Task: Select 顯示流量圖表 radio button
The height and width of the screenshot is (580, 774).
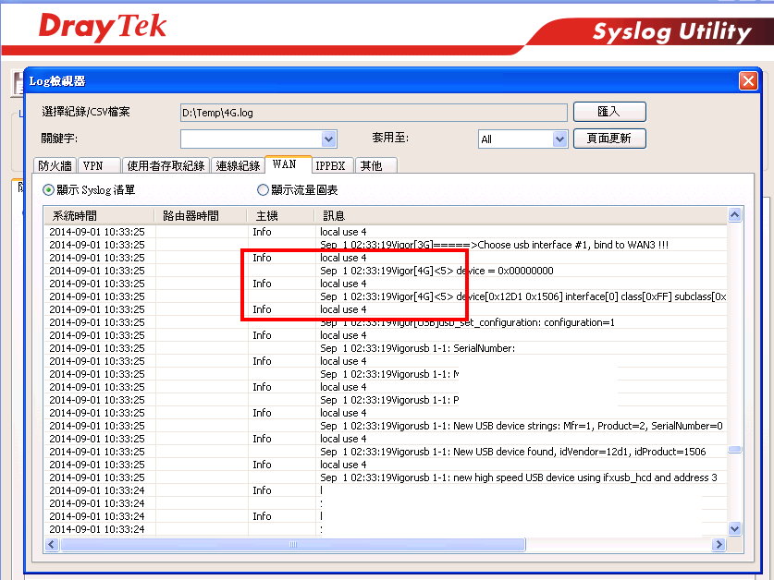Action: coord(264,190)
